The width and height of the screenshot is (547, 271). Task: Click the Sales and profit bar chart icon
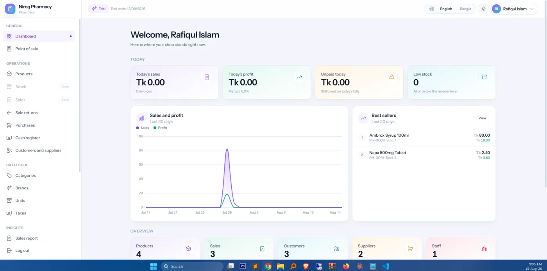(x=141, y=118)
